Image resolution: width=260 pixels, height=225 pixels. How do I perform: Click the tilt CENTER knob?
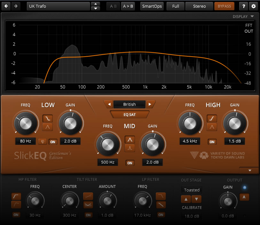coord(69,201)
